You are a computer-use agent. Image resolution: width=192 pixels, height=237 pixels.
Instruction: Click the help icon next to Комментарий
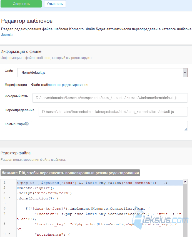point(27,124)
